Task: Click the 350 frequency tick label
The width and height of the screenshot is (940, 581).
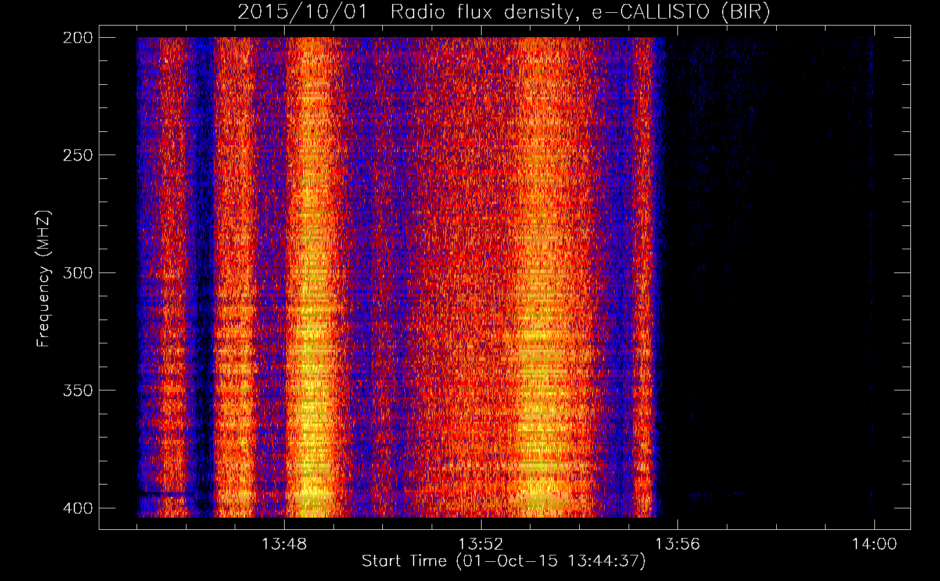Action: click(x=77, y=390)
